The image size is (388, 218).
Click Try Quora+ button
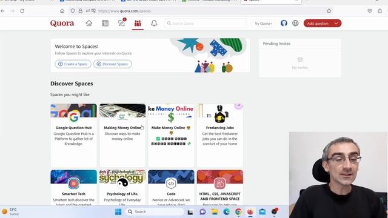click(x=263, y=24)
